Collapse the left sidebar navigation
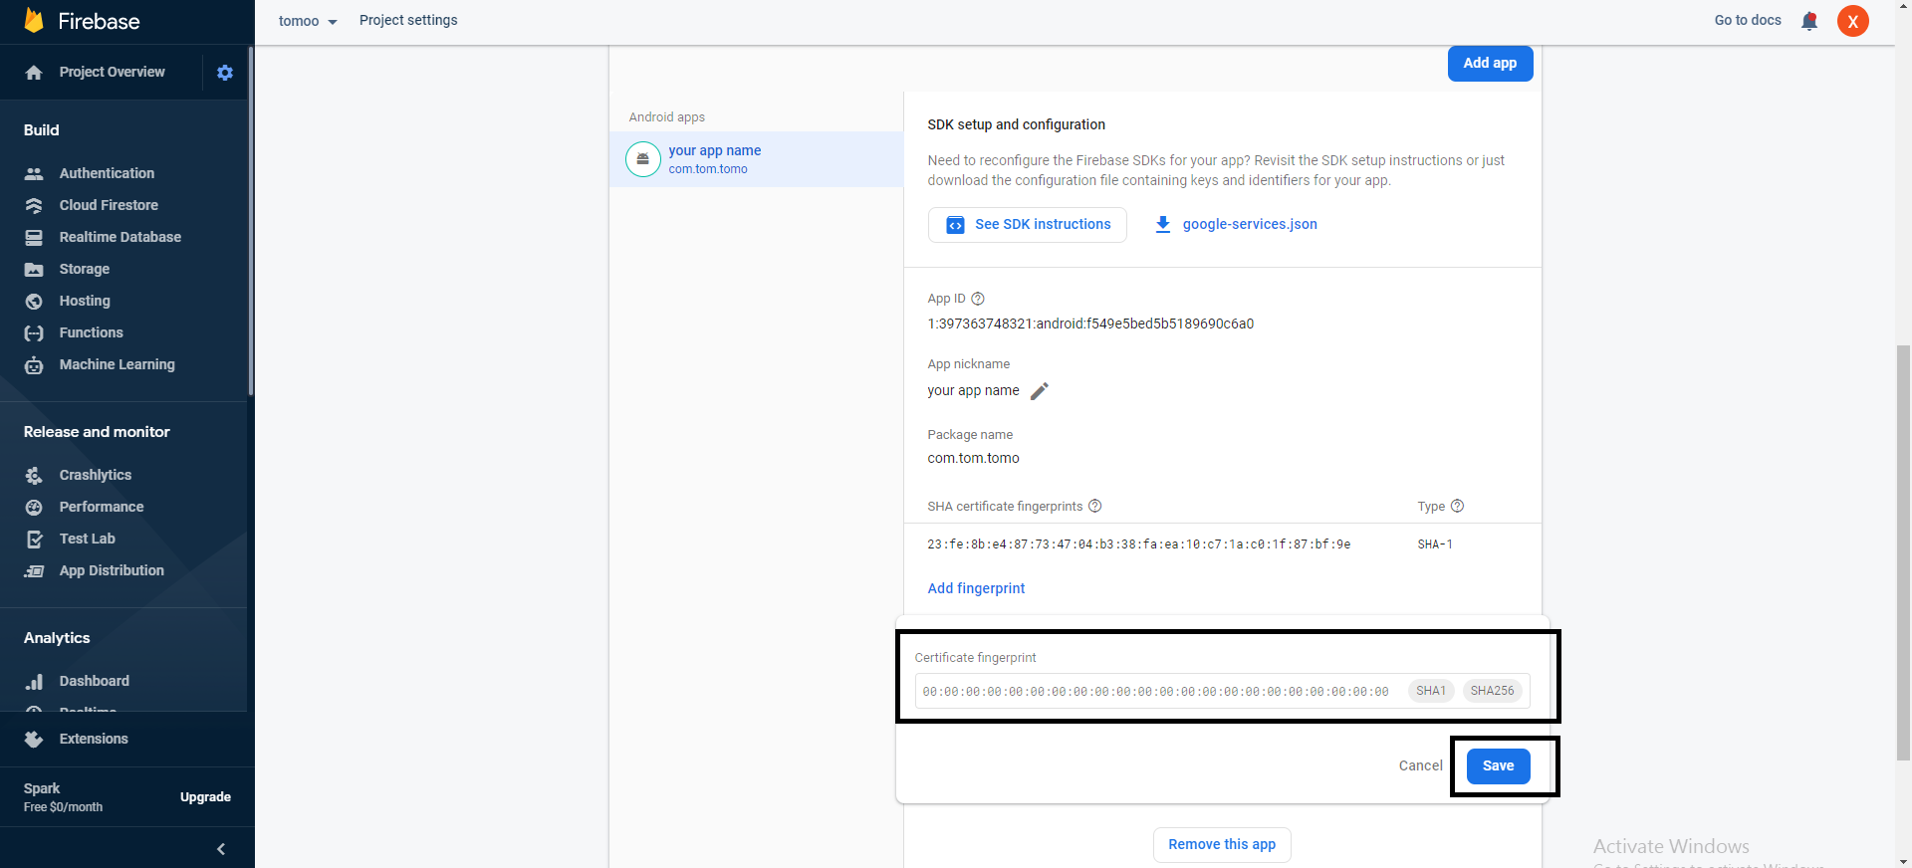The image size is (1912, 868). 221,849
